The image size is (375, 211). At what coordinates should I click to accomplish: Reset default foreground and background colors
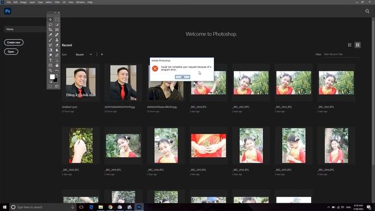(50, 81)
